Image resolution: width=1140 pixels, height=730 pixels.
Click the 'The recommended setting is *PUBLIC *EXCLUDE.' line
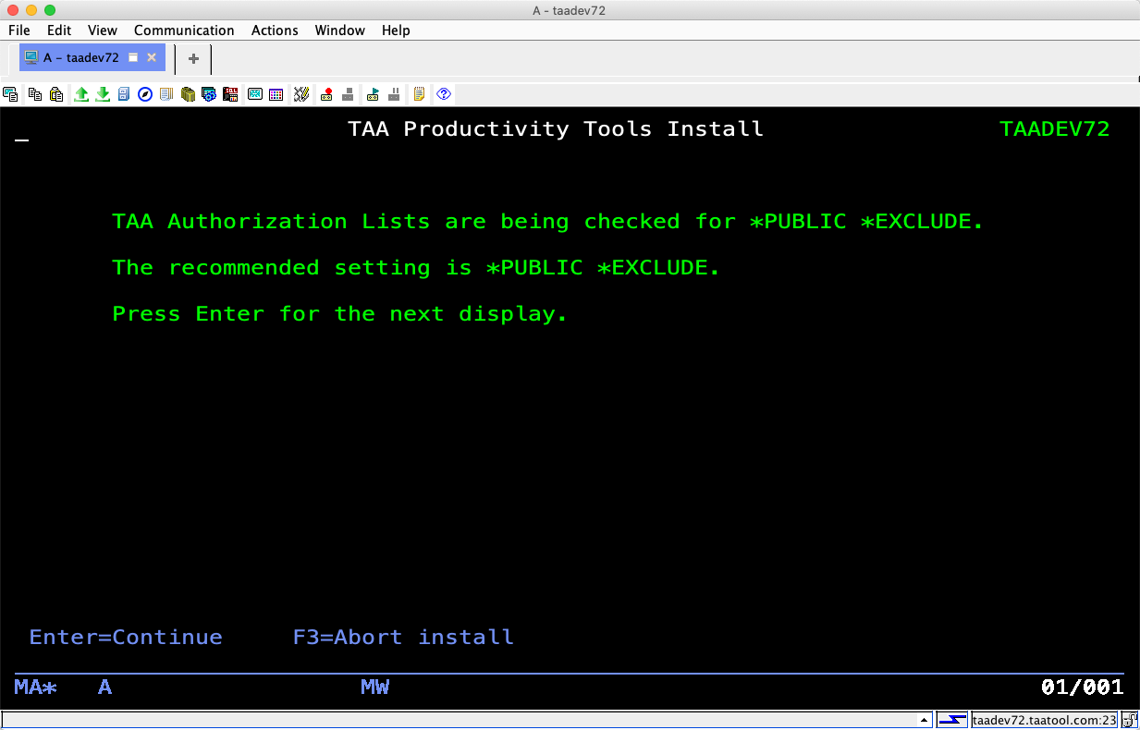[x=416, y=268]
